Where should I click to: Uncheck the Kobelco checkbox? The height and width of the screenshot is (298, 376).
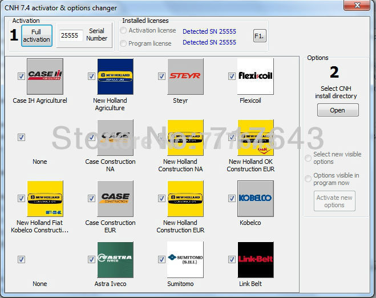coord(232,198)
